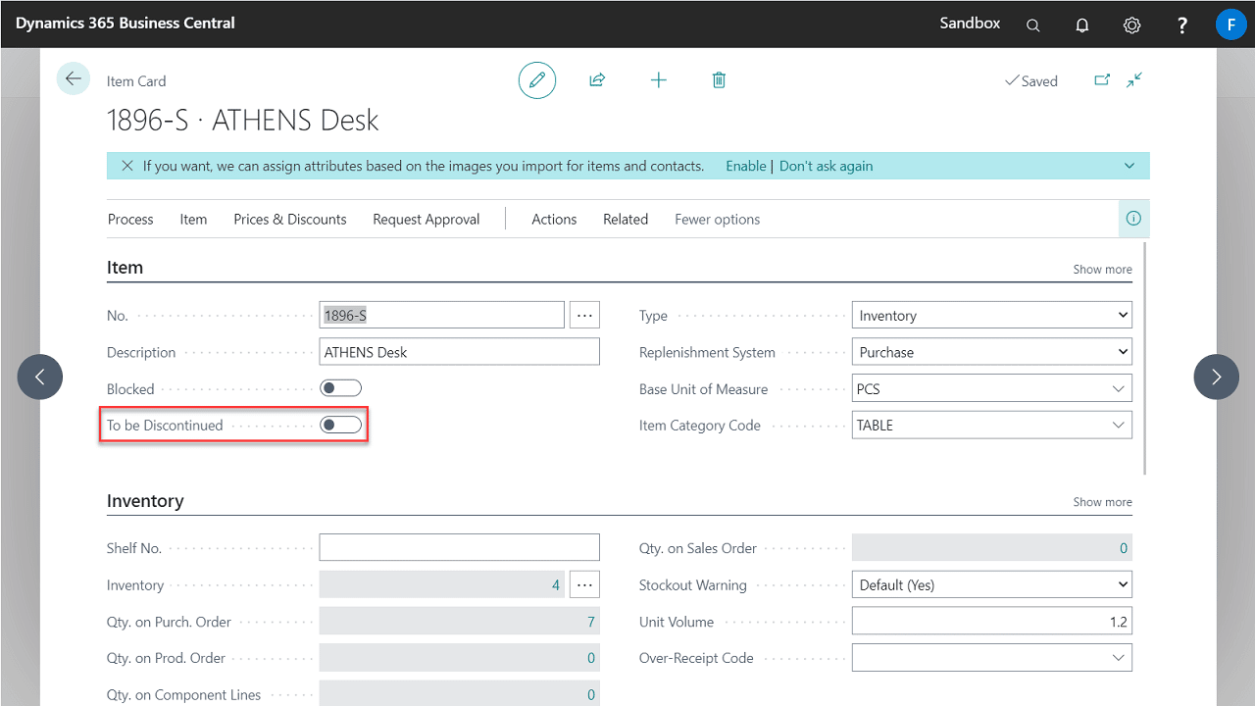Open the Item menu
The height and width of the screenshot is (706, 1255).
[193, 219]
